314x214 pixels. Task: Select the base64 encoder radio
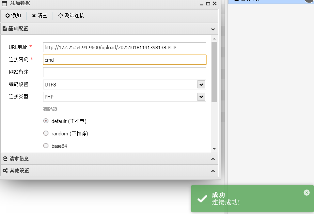[x=46, y=145]
